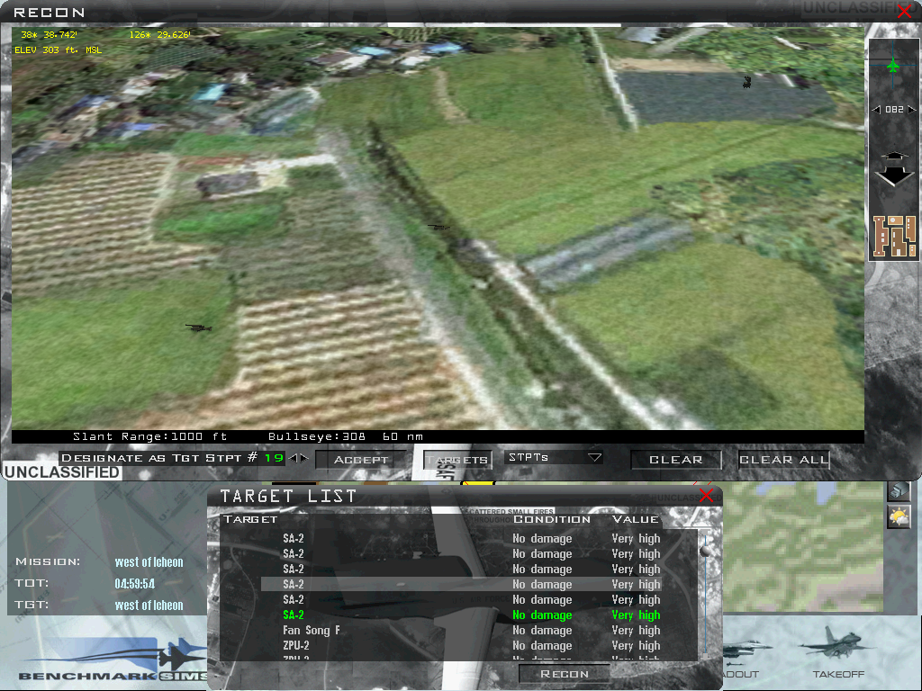Click the large down arrow zoom icon
Image resolution: width=922 pixels, height=691 pixels.
(x=893, y=174)
